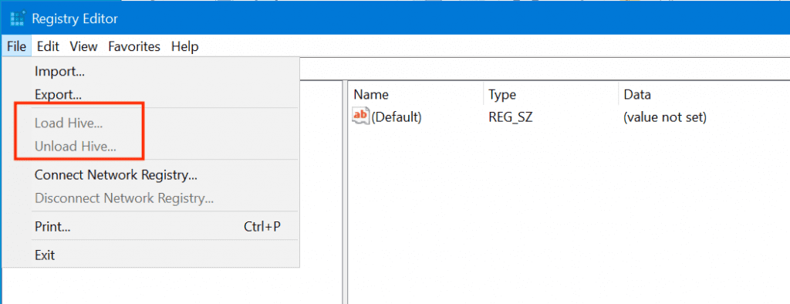Open the Edit menu
790x304 pixels.
48,47
